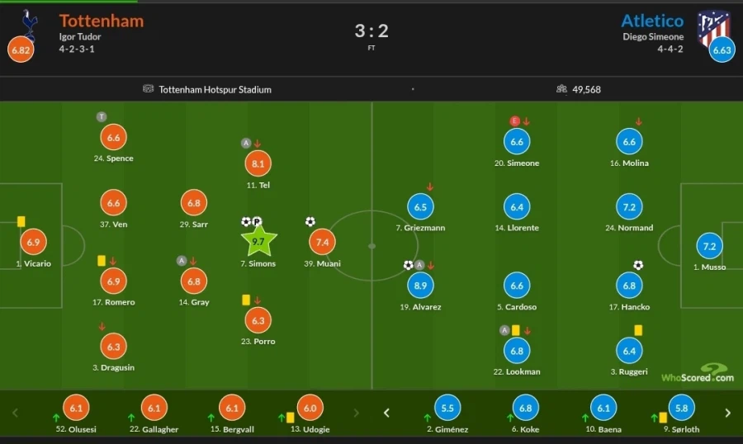Show previous Atletico substitutes with left chevron
743x444 pixels.
pyautogui.click(x=386, y=413)
